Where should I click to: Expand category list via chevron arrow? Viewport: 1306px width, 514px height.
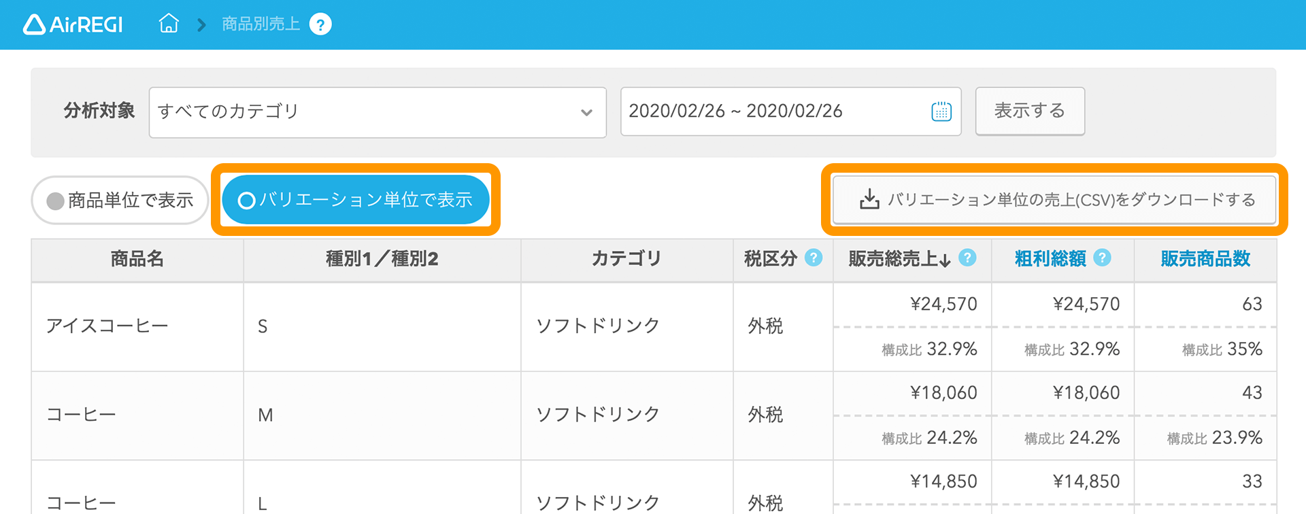point(586,113)
